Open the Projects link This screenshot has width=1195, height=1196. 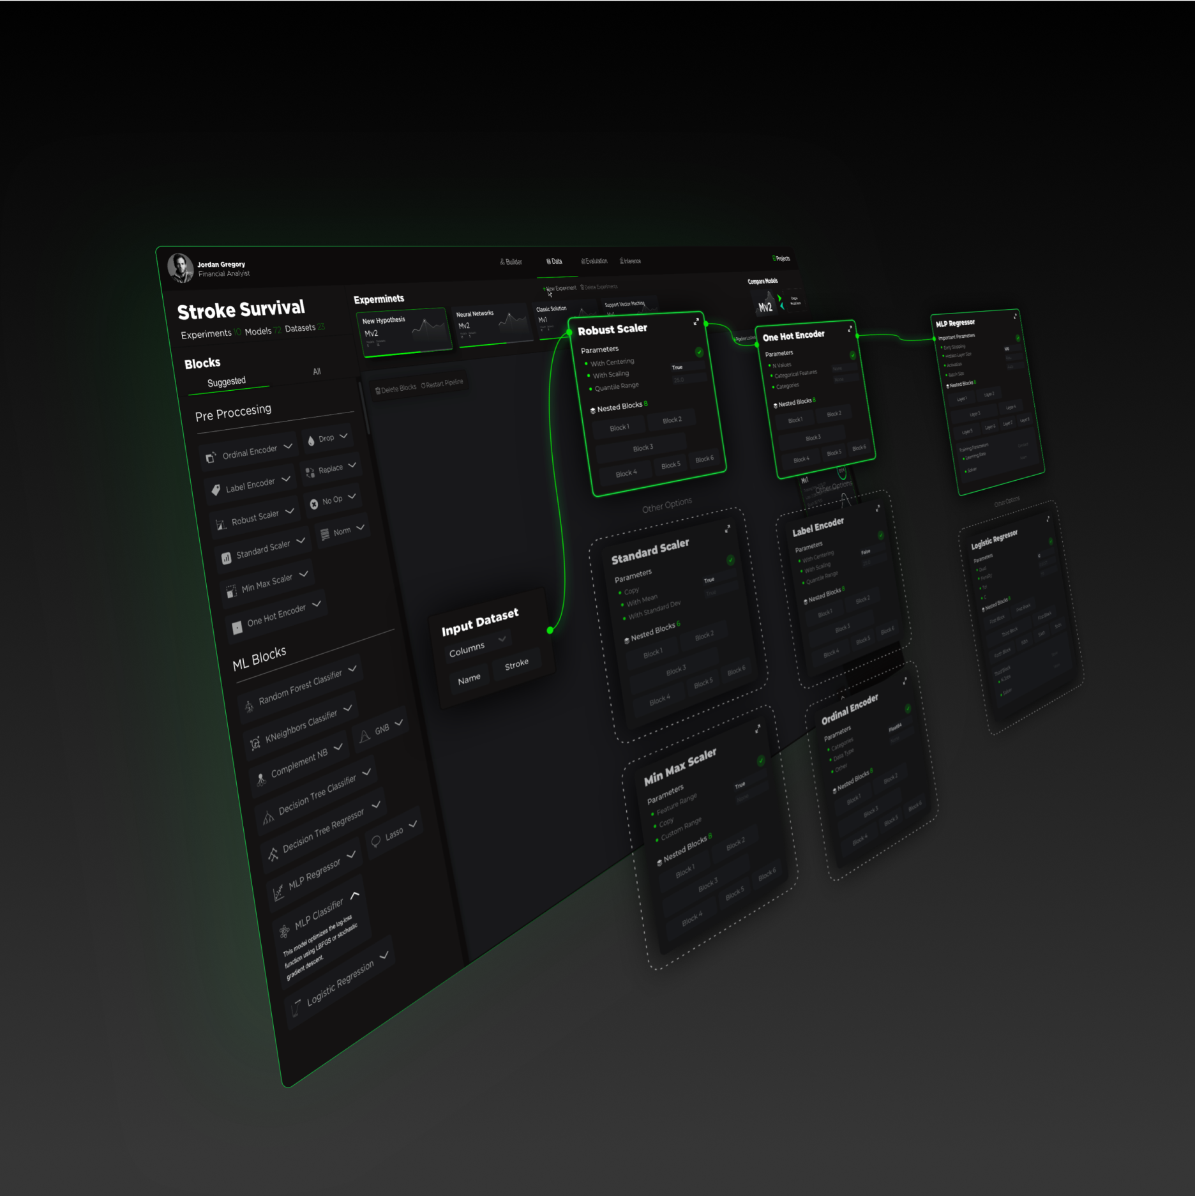pyautogui.click(x=781, y=259)
